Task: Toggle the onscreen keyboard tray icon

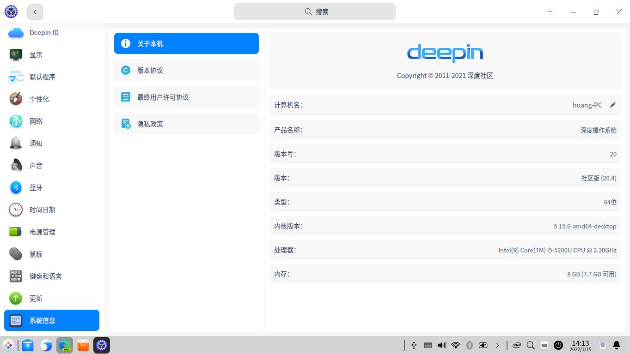Action: coord(428,345)
